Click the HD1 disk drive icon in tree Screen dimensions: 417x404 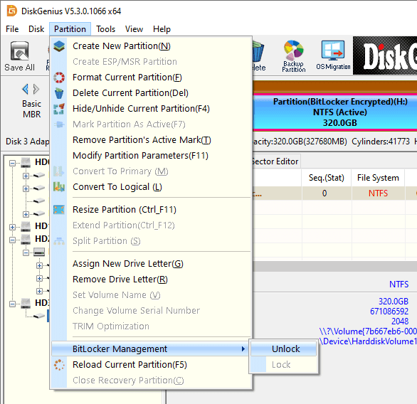click(x=26, y=226)
